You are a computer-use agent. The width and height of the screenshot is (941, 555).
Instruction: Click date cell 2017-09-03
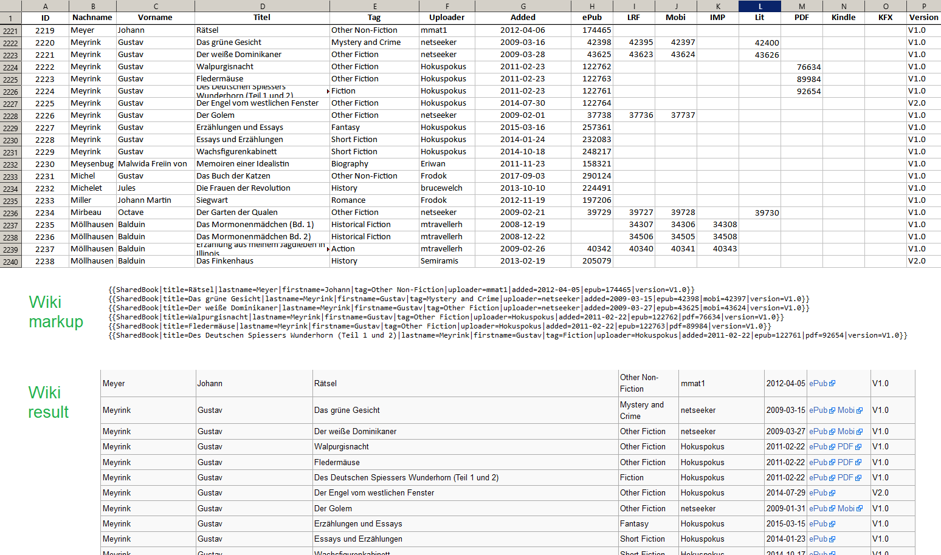(523, 176)
